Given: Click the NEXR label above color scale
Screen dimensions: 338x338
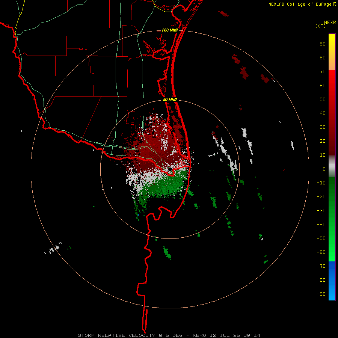Looking at the screenshot, I should pyautogui.click(x=330, y=23).
